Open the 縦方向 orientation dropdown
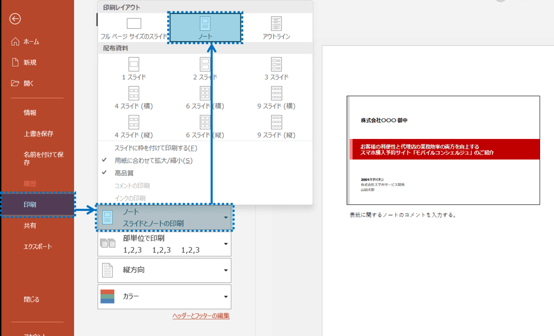The image size is (554, 336). [x=164, y=270]
